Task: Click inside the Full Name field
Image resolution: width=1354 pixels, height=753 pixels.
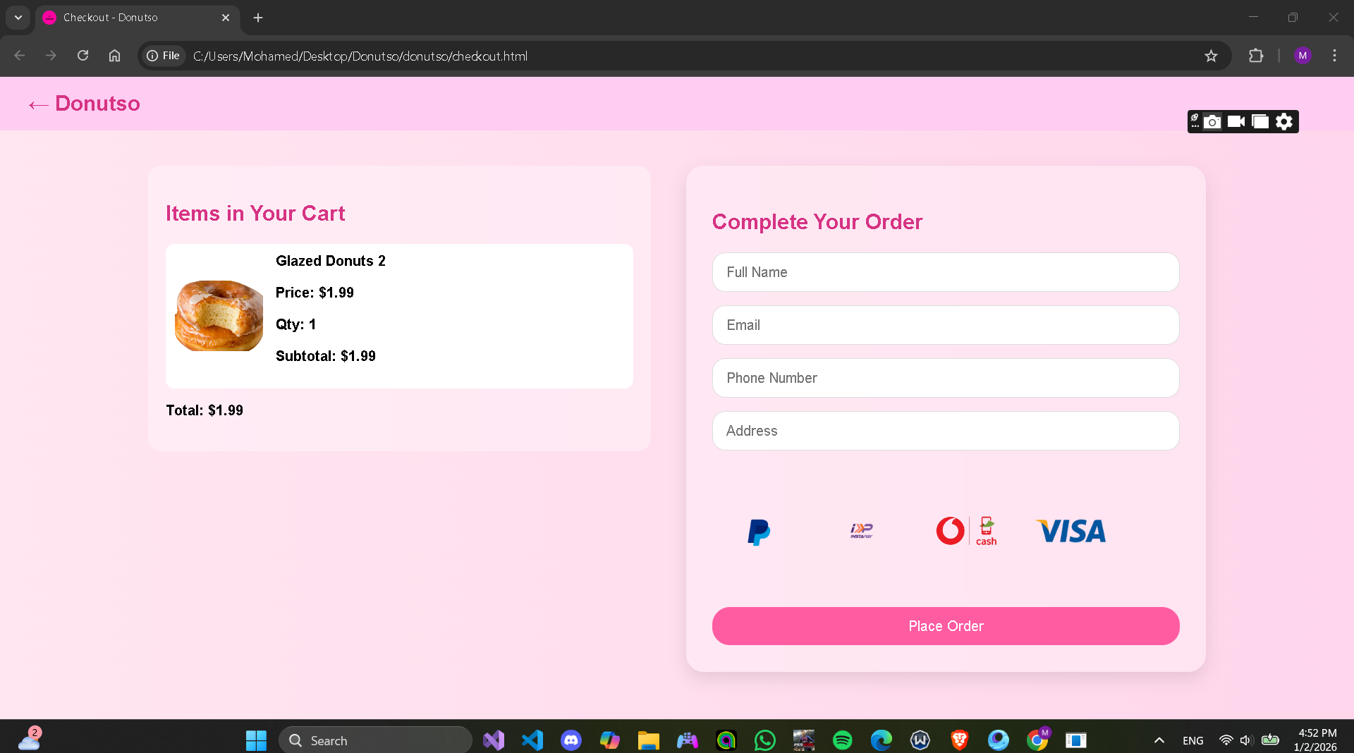Action: [945, 272]
